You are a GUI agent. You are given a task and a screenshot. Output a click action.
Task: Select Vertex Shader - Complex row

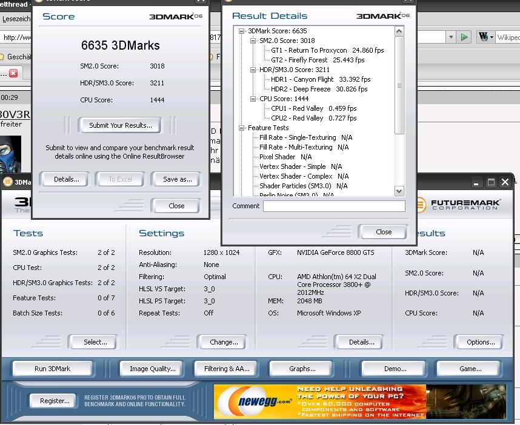(304, 176)
